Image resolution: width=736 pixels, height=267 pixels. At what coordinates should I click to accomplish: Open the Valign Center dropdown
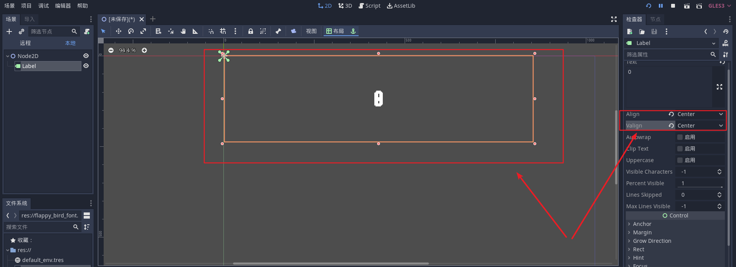click(x=700, y=126)
